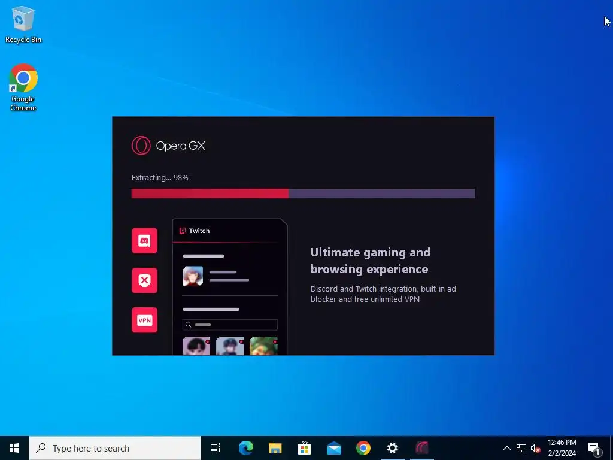Open the Action Center notifications icon
Viewport: 613px width, 460px height.
594,448
